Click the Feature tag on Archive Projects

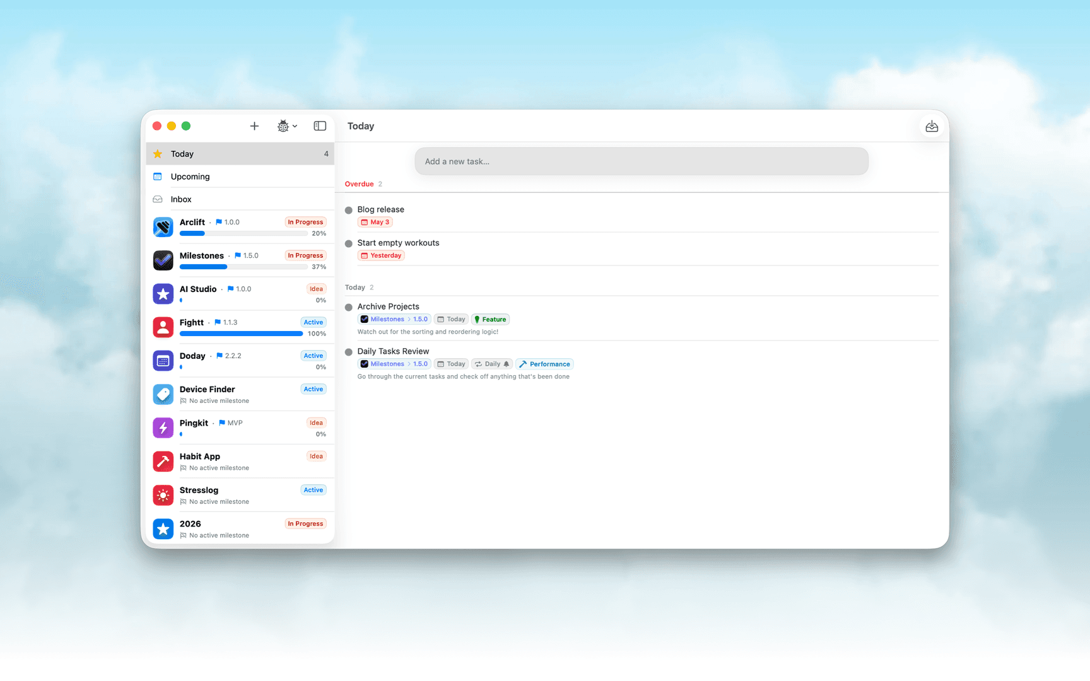click(490, 319)
